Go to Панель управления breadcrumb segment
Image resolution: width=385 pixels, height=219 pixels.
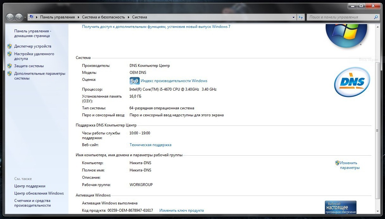tap(57, 17)
